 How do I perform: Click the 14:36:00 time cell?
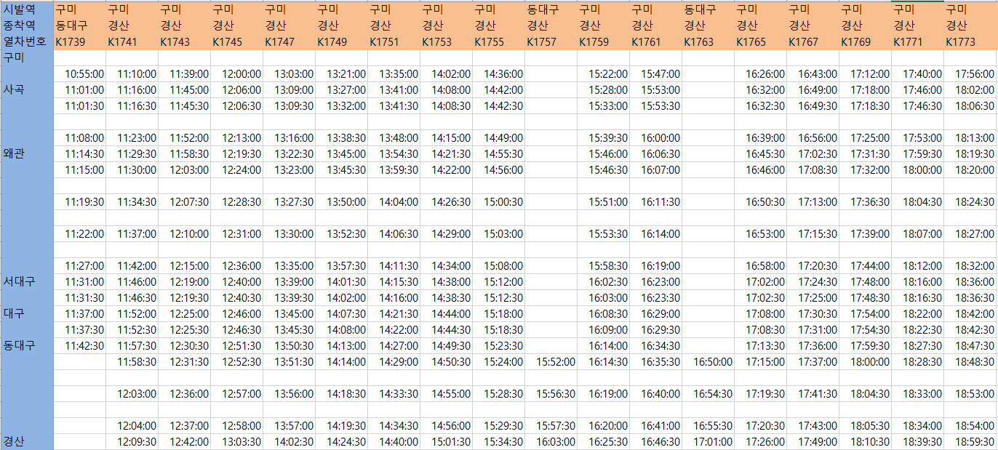click(x=499, y=73)
